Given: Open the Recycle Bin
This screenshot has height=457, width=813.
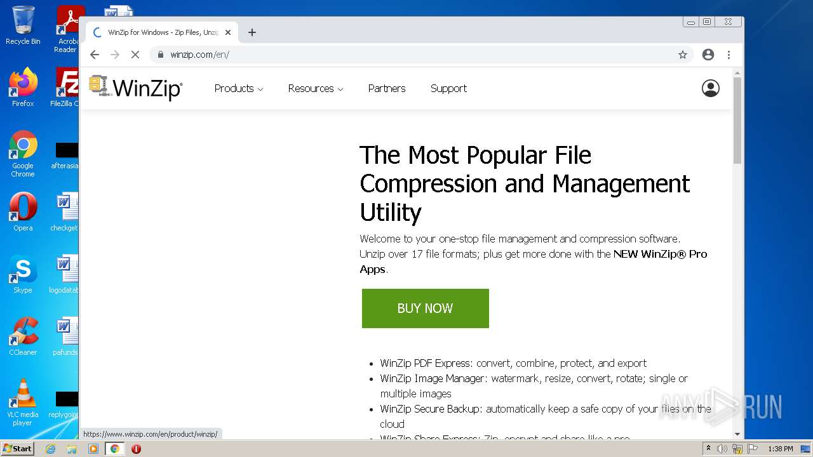Looking at the screenshot, I should [x=23, y=25].
